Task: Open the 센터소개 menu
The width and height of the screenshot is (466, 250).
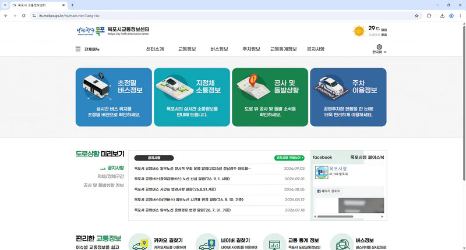Action: click(155, 49)
